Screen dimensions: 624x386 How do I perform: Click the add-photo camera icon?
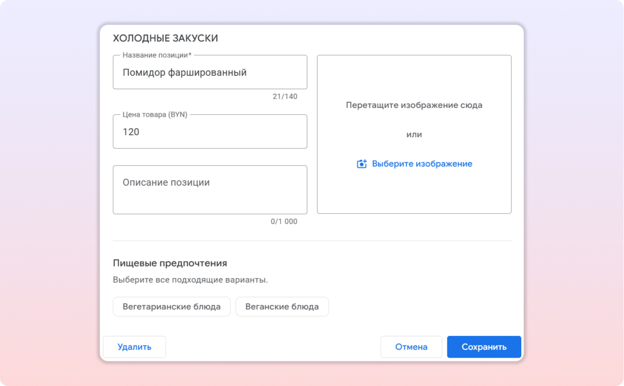click(362, 164)
